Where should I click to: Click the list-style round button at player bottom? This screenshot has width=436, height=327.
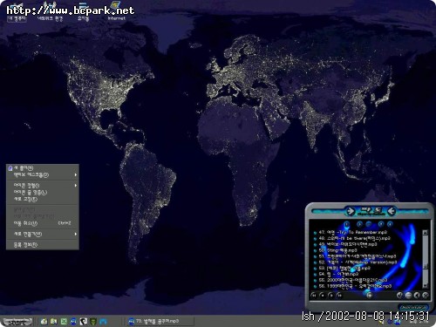408,296
